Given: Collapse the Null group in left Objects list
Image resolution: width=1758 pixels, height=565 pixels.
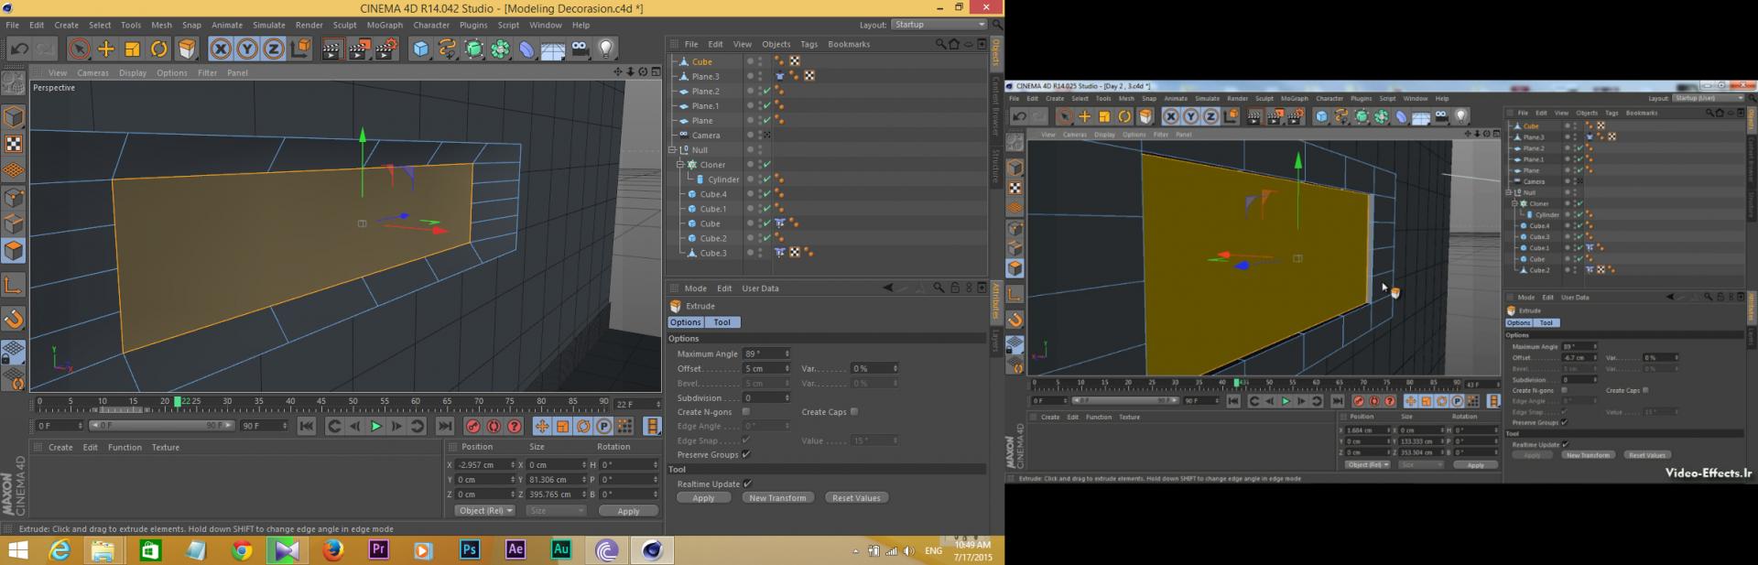Looking at the screenshot, I should point(672,149).
